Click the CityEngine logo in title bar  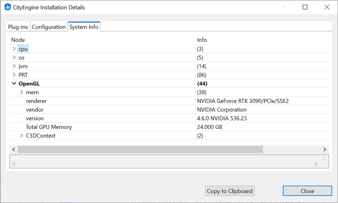(x=8, y=7)
